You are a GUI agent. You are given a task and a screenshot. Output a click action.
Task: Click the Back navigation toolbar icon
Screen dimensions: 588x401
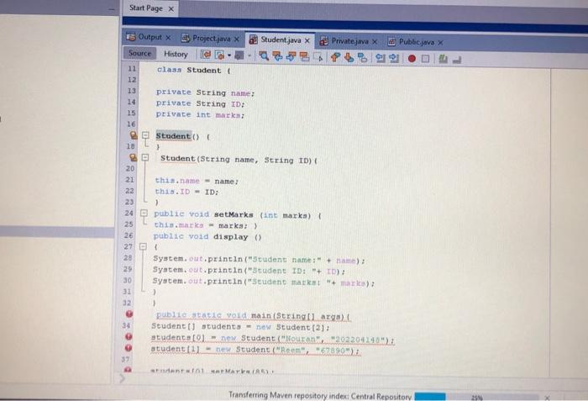click(x=220, y=55)
